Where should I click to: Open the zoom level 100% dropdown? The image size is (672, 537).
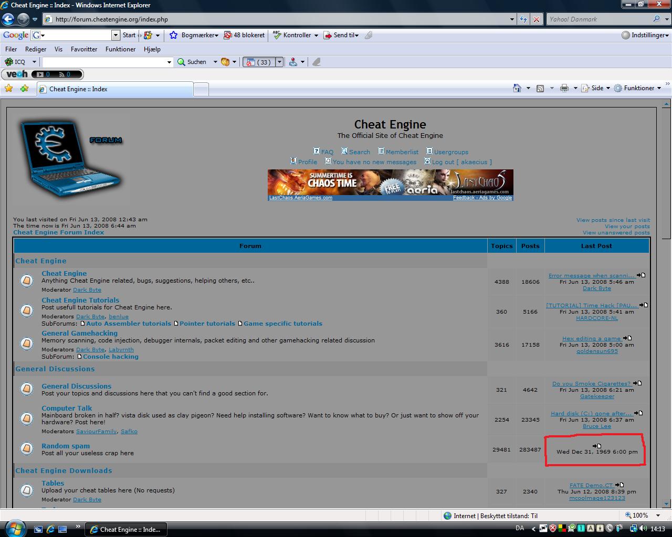[658, 515]
